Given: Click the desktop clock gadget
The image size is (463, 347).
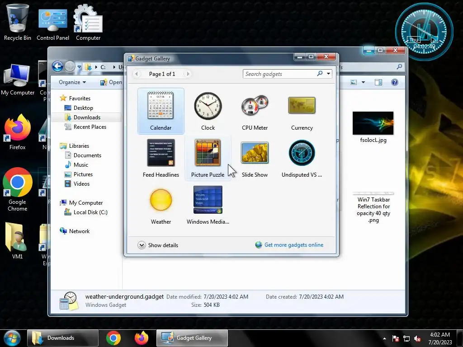Looking at the screenshot, I should (424, 32).
